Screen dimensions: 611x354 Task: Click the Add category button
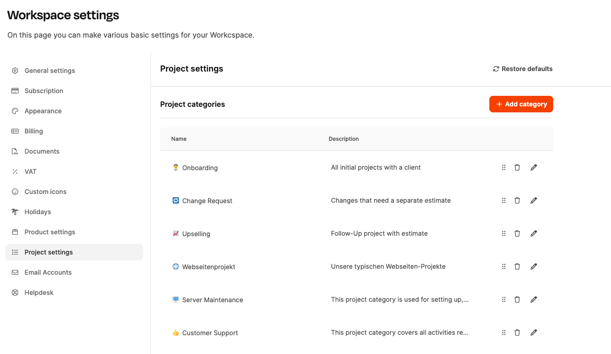tap(521, 104)
